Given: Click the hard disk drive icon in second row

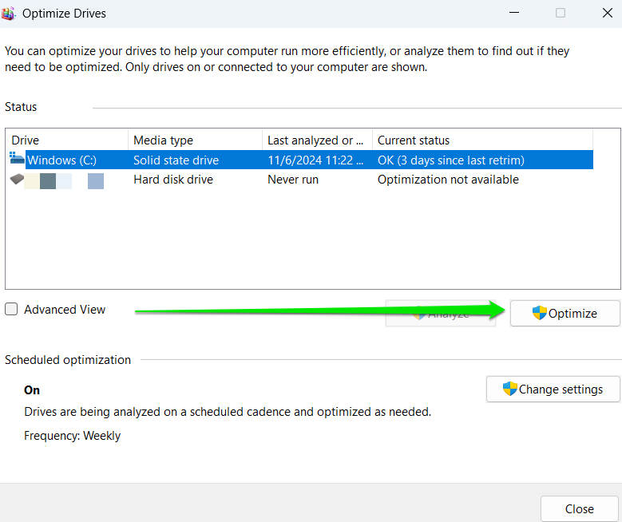Looking at the screenshot, I should 17,179.
